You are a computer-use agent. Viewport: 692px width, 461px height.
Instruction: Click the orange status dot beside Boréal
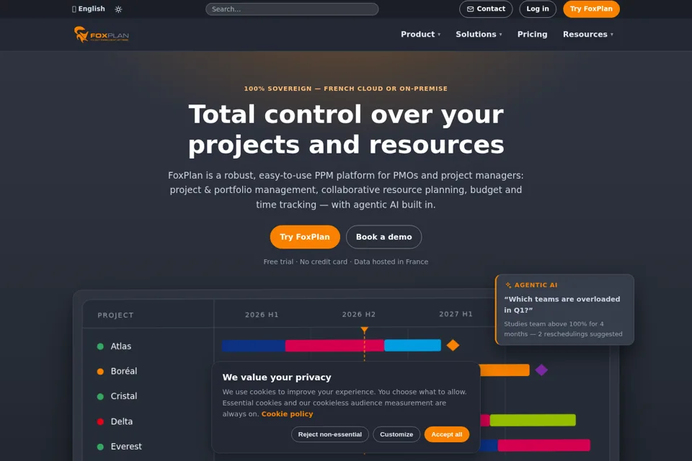100,372
